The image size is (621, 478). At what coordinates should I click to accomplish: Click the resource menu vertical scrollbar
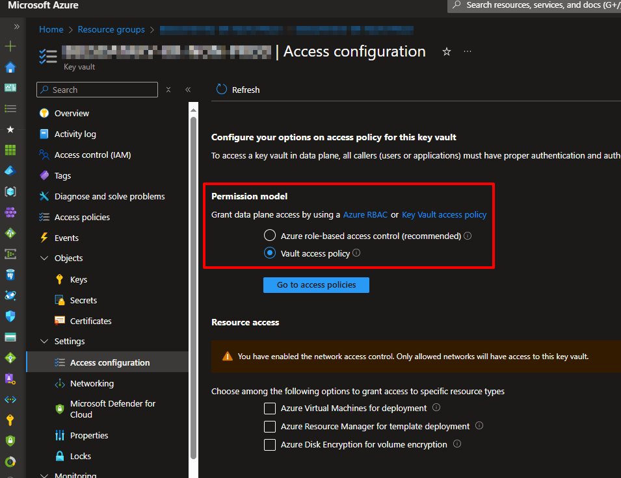(193, 287)
